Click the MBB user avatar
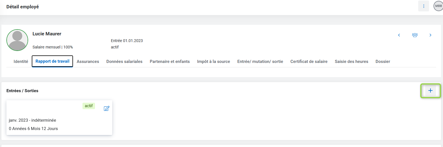Image resolution: width=443 pixels, height=147 pixels. coord(438,6)
